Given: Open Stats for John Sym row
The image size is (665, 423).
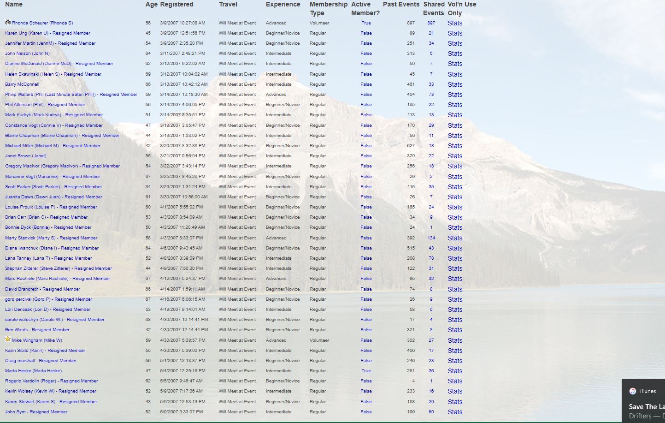Looking at the screenshot, I should point(455,412).
